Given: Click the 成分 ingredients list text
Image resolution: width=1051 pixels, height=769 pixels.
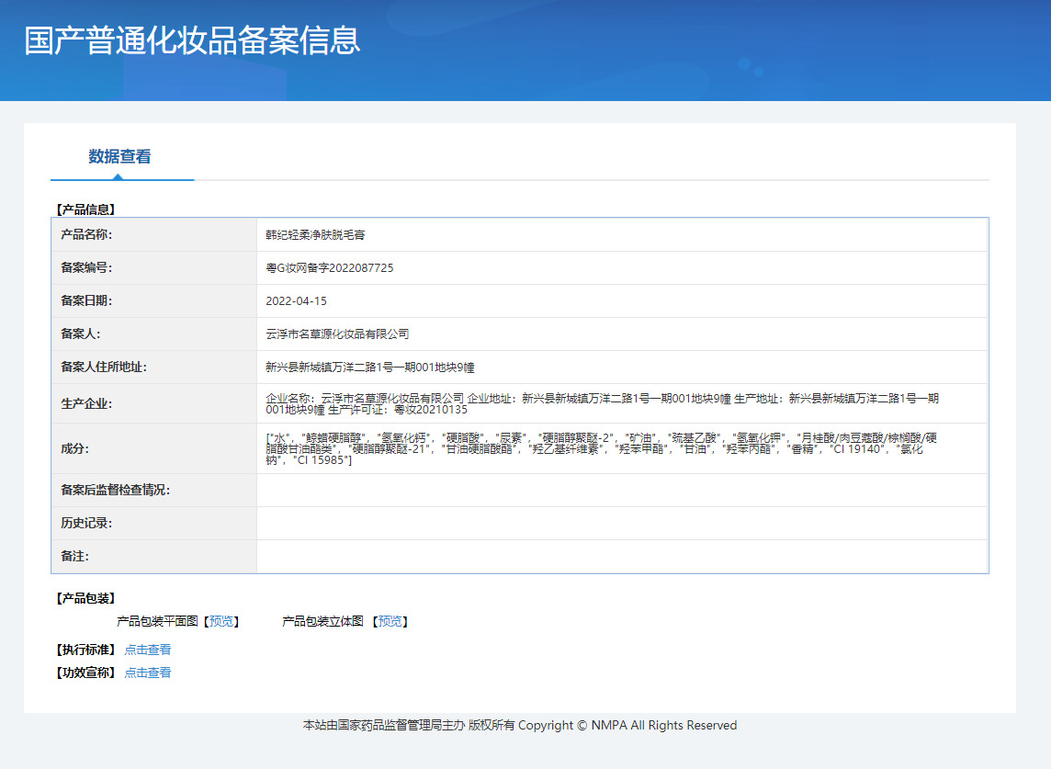Looking at the screenshot, I should (x=602, y=448).
